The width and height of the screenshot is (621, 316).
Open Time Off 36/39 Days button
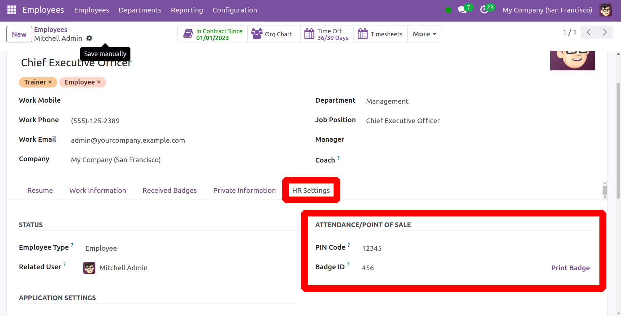click(x=327, y=34)
